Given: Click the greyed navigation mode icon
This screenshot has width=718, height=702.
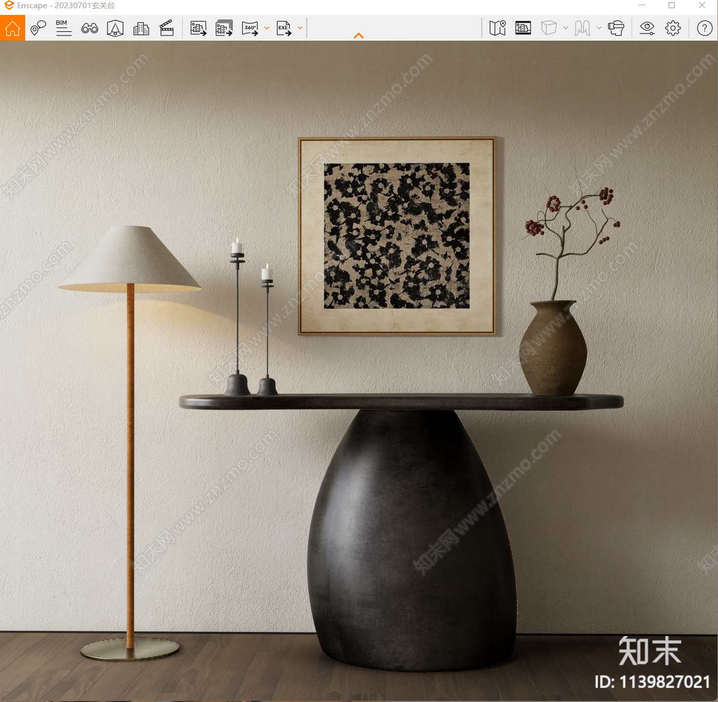Looking at the screenshot, I should 583,28.
